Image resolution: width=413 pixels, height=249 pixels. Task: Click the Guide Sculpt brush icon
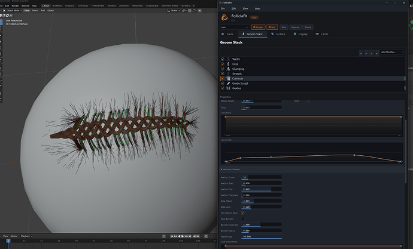click(229, 83)
